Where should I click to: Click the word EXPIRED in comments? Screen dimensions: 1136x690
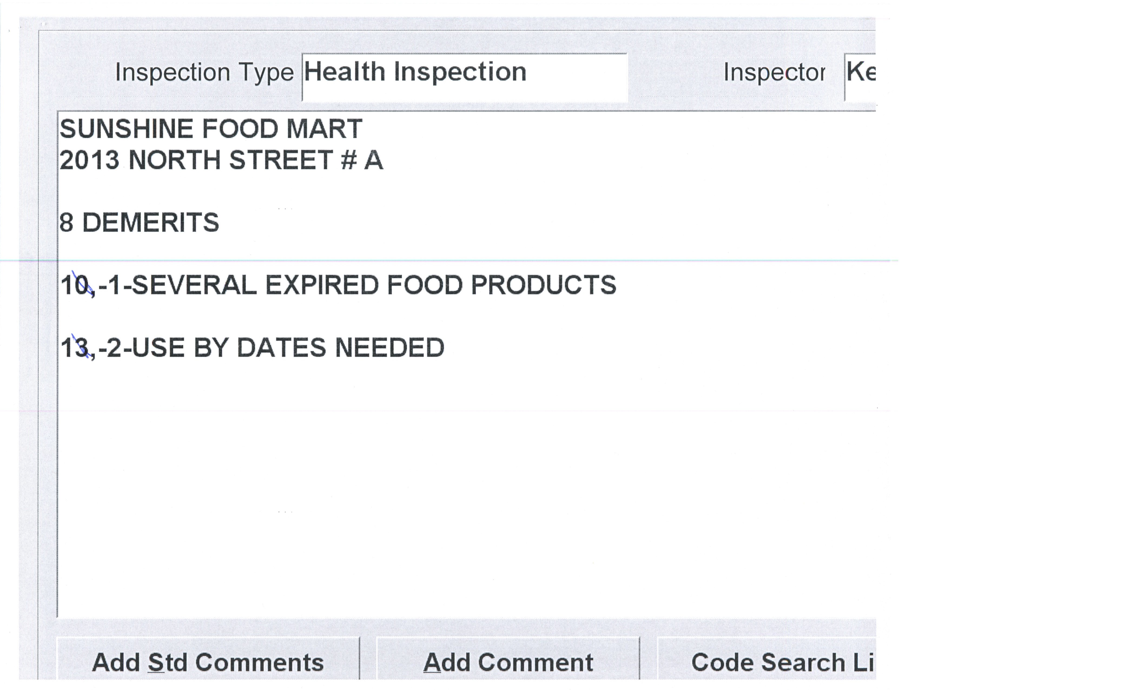[321, 285]
